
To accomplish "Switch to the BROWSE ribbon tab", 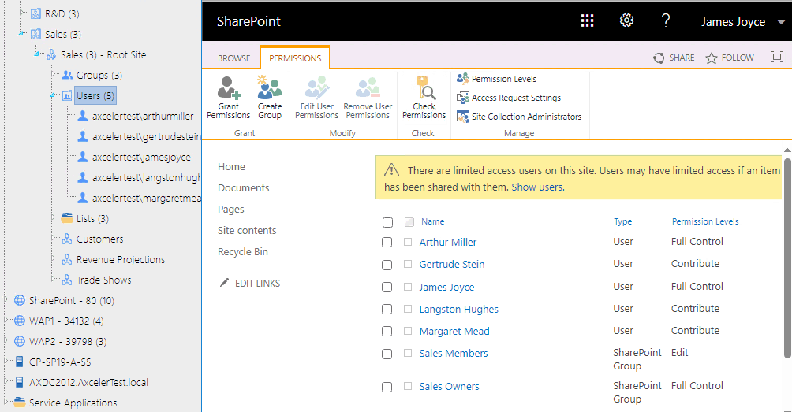I will pyautogui.click(x=233, y=58).
